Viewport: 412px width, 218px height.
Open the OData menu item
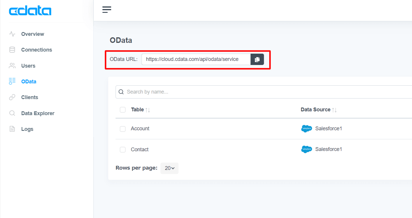29,82
